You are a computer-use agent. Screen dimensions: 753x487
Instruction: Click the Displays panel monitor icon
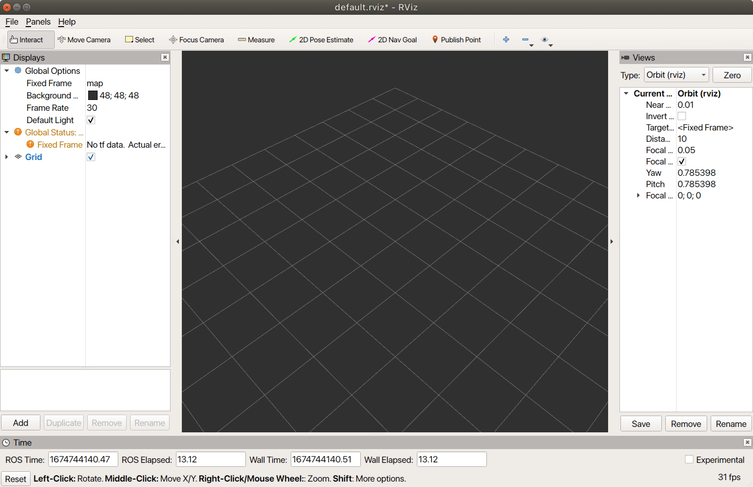[6, 58]
